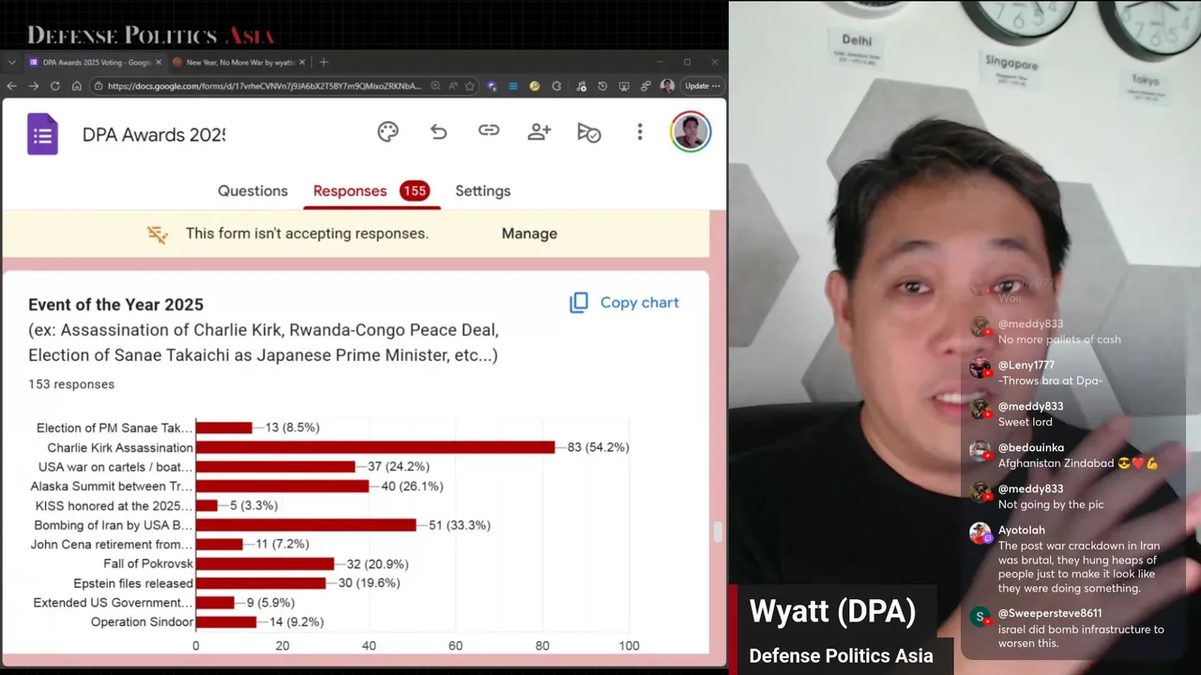Go forward in the browser
This screenshot has width=1201, height=675.
(x=34, y=85)
